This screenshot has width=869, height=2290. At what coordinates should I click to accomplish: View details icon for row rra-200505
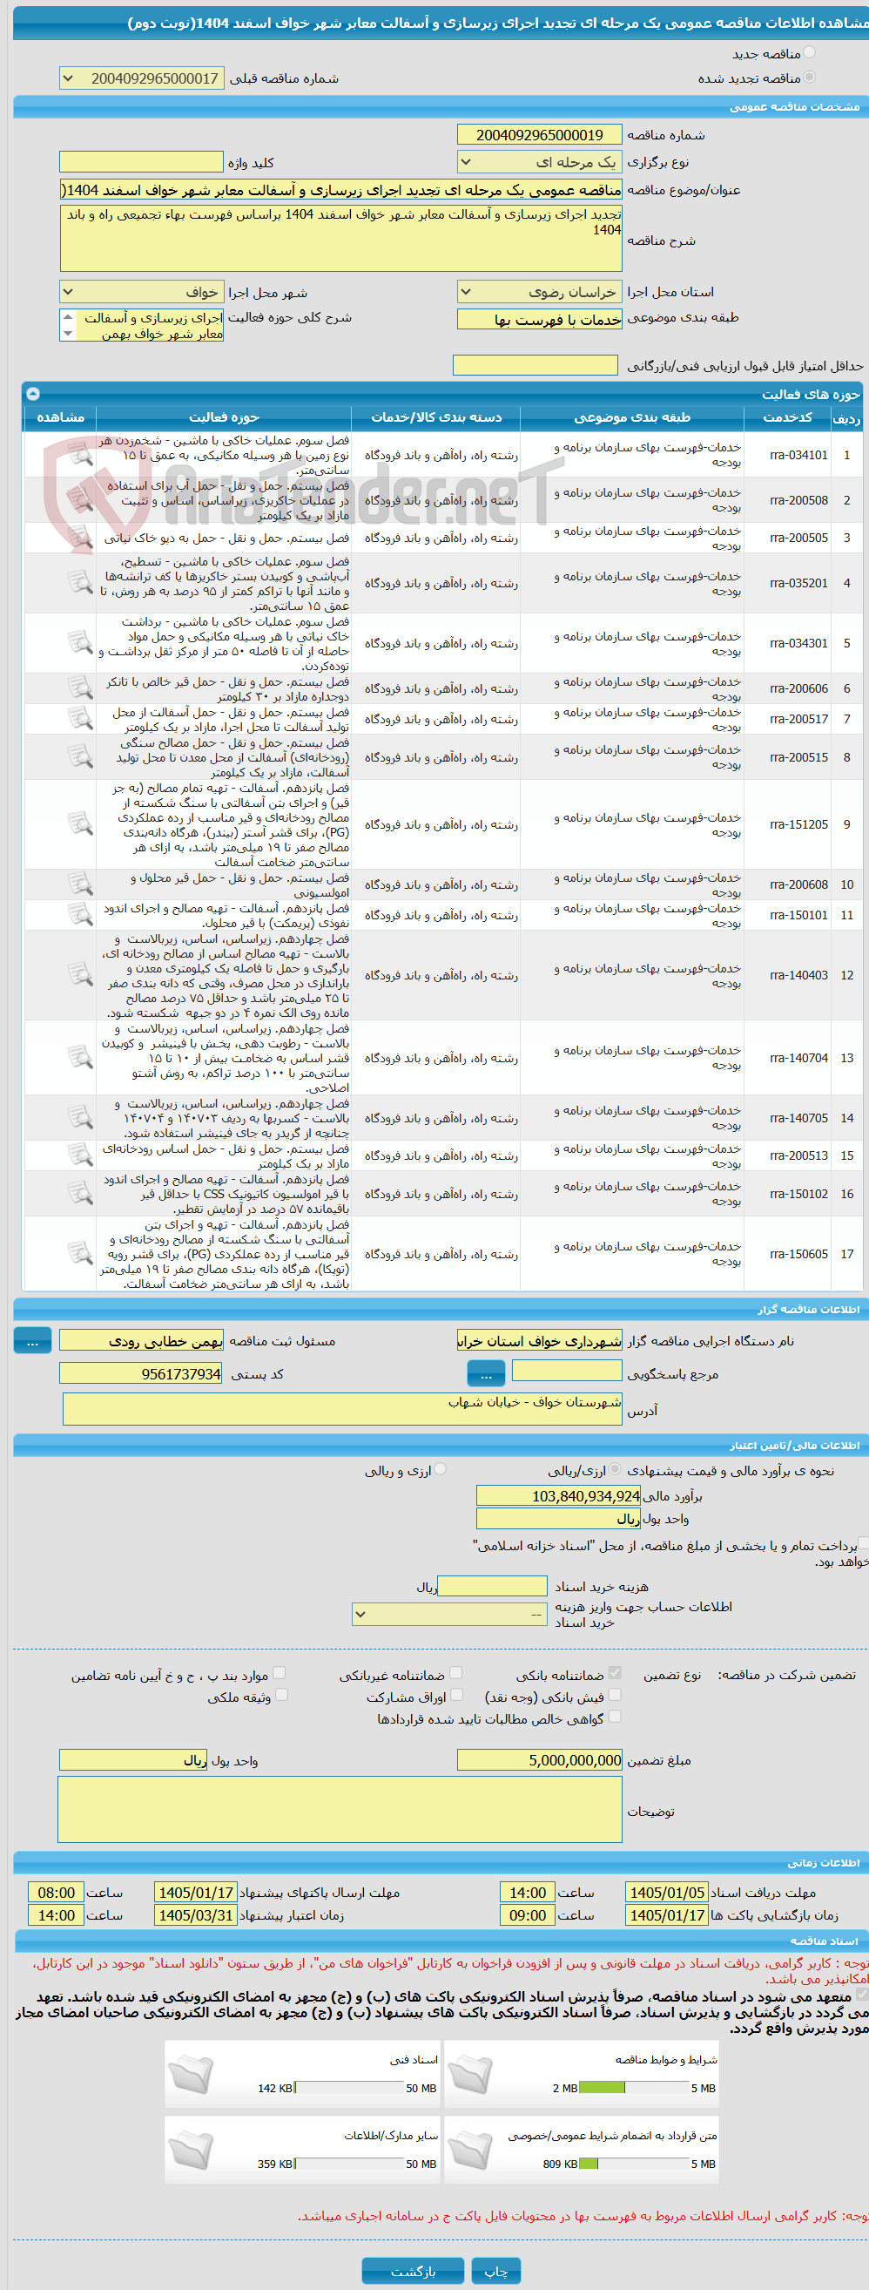[x=80, y=539]
